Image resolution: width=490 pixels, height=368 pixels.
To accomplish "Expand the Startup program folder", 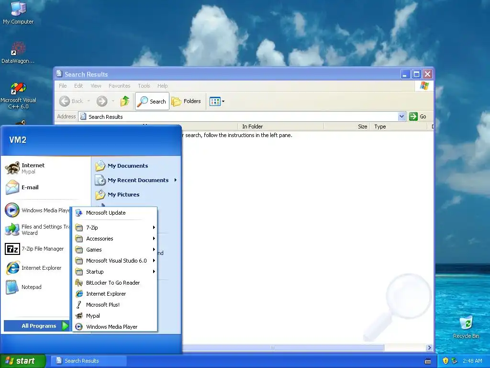I will pos(115,272).
